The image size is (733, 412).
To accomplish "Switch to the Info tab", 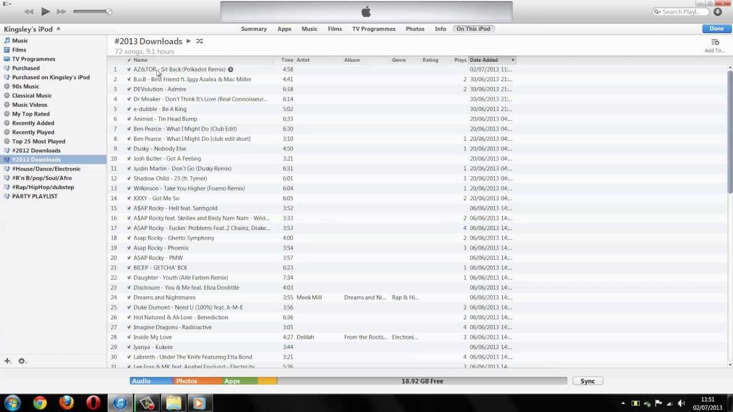I will click(440, 29).
